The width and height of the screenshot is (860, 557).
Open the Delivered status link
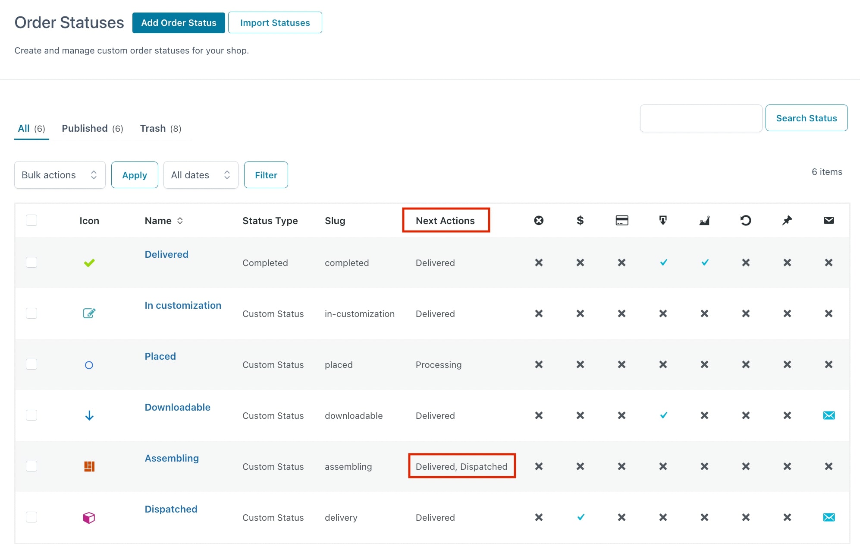coord(166,254)
